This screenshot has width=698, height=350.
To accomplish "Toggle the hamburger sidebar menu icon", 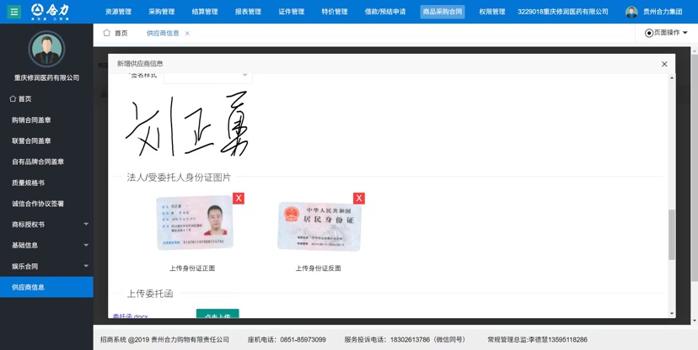I will coord(13,12).
